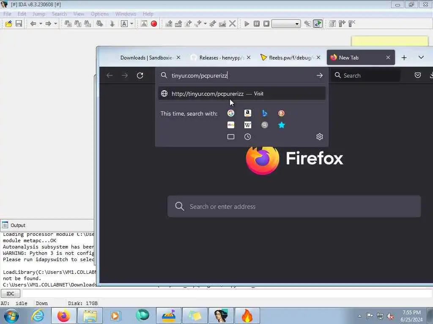Viewport: 433px width, 324px height.
Task: Click the muted volume tray icon
Action: 390,316
